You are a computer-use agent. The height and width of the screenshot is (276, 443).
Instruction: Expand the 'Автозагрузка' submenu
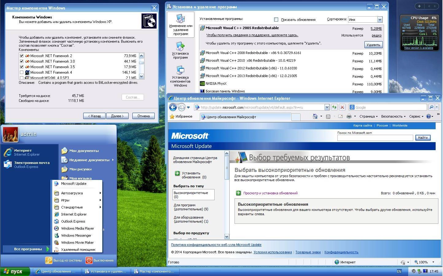coord(77,193)
